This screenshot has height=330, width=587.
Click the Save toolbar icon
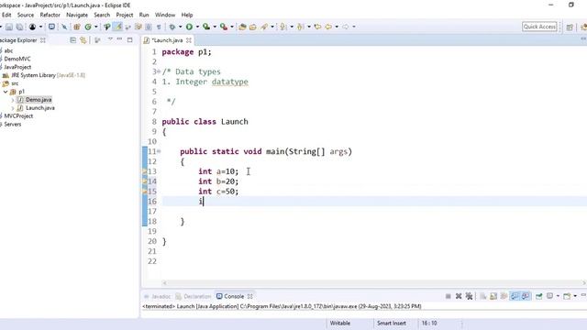pyautogui.click(x=9, y=27)
